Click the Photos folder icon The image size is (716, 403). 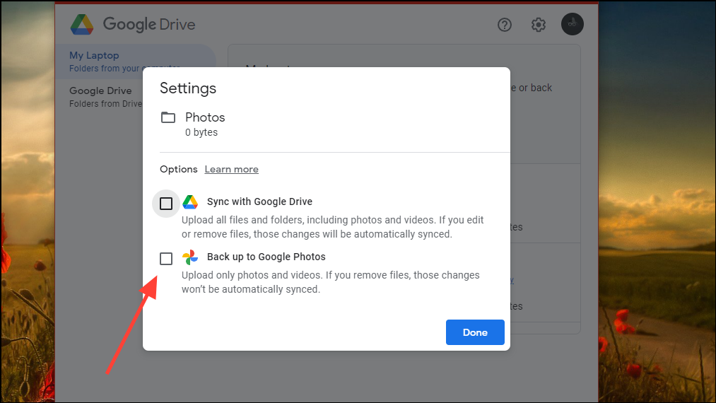[x=168, y=117]
